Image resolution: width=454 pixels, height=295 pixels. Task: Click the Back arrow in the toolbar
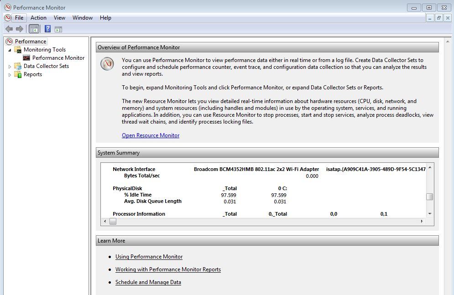point(9,29)
